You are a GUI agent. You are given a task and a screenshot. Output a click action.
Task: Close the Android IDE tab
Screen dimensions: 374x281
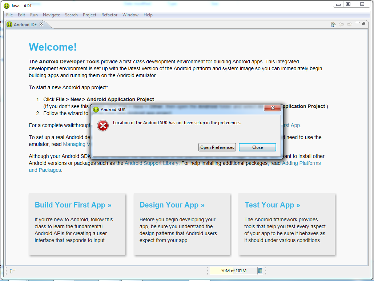click(x=41, y=24)
